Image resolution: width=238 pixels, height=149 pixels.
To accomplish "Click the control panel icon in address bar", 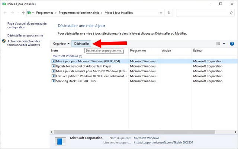I will [29, 13].
